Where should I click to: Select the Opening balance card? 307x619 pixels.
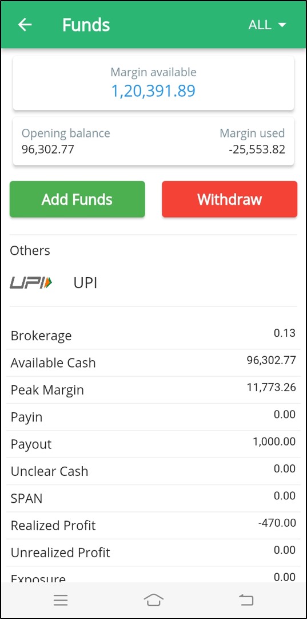coord(153,141)
